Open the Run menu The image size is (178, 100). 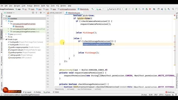(x=48, y=6)
